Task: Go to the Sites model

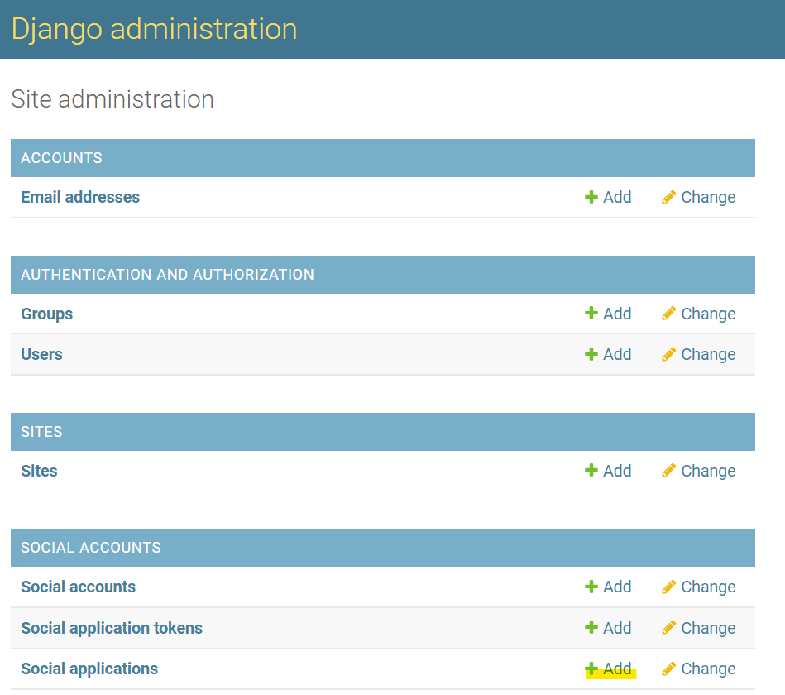Action: [39, 471]
